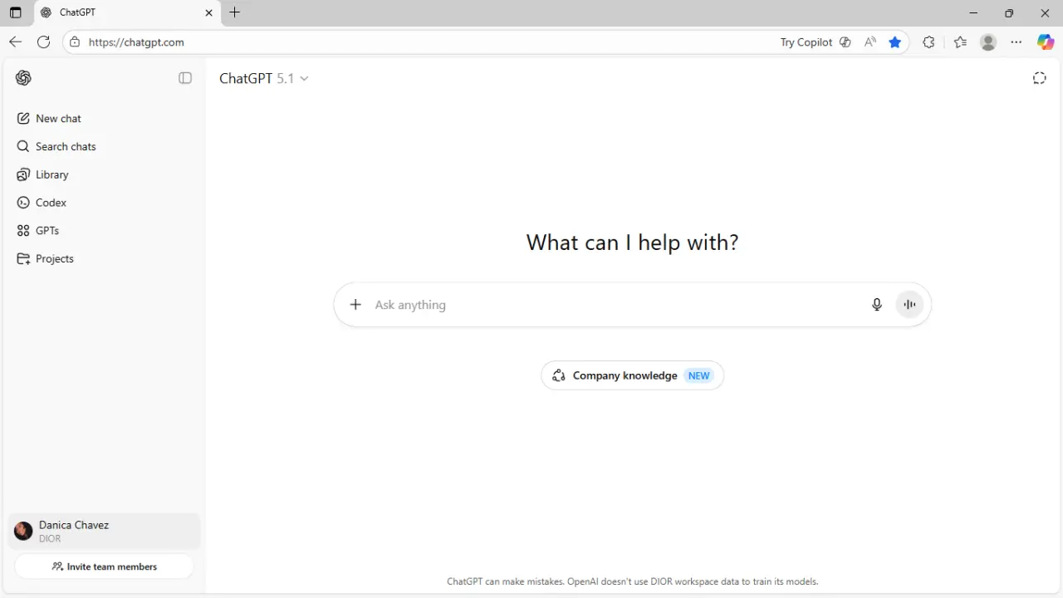Open the Library section

pos(104,174)
